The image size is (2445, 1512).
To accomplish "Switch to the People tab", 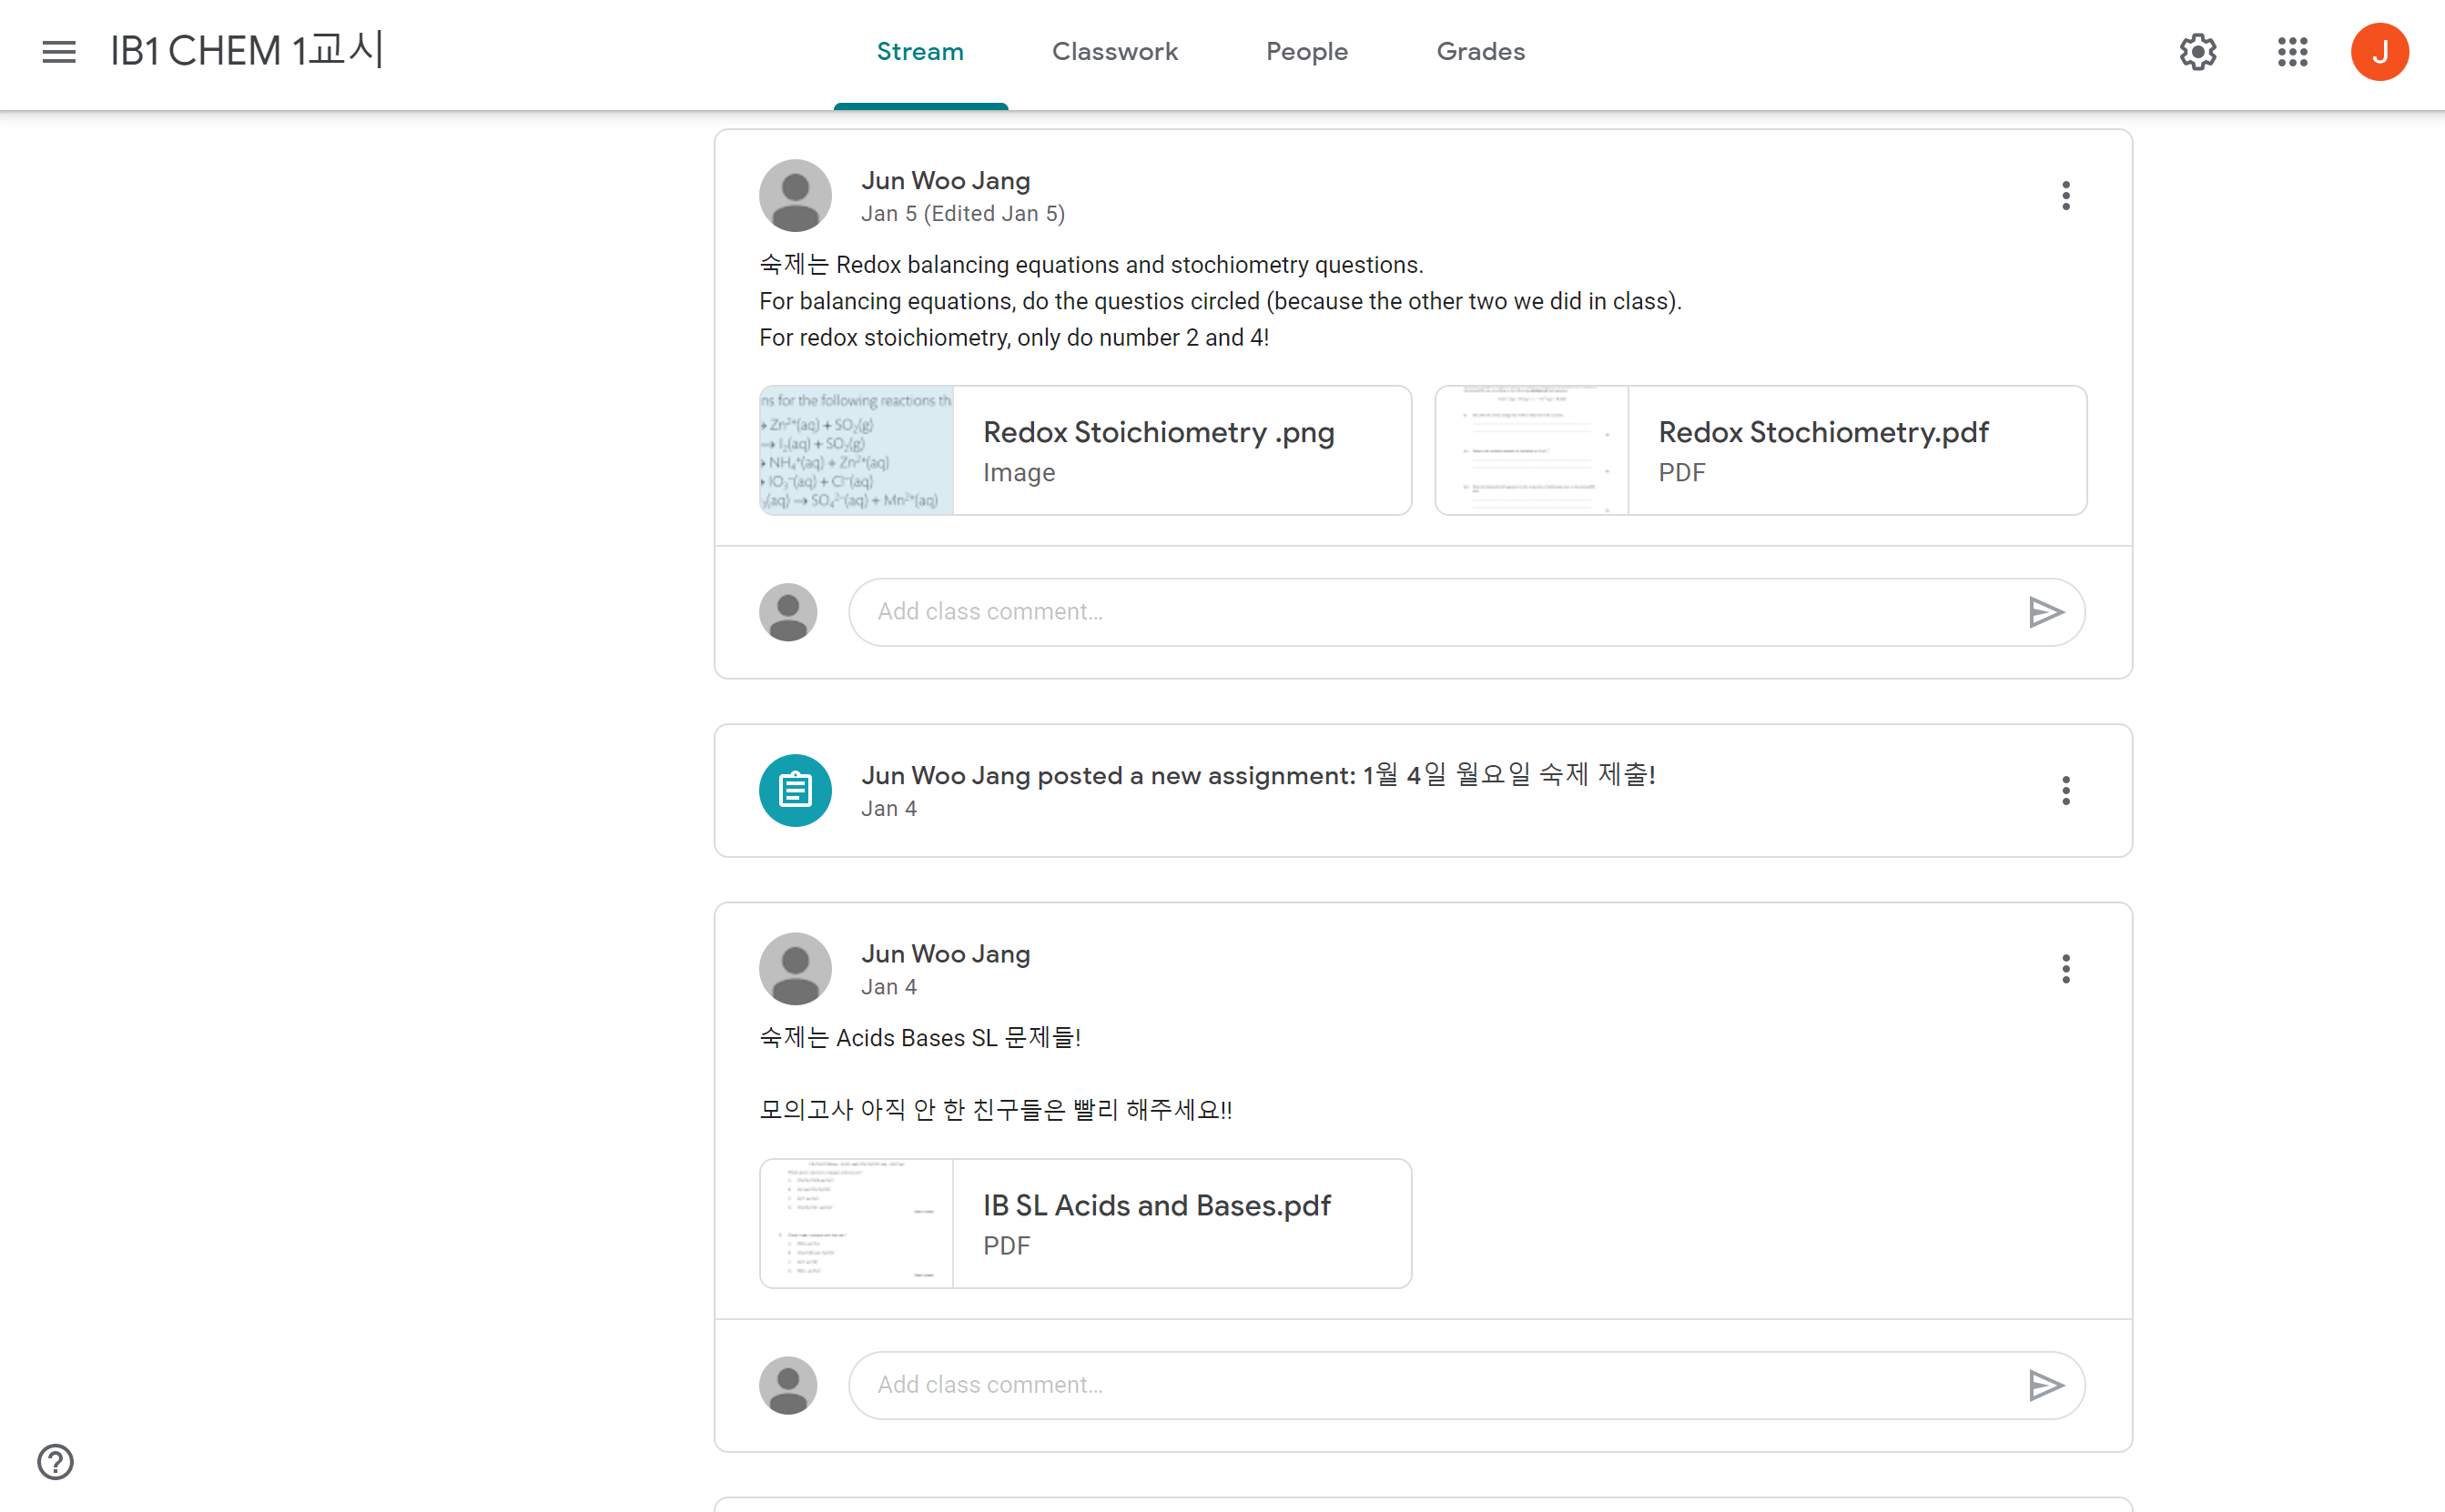I will click(x=1306, y=52).
